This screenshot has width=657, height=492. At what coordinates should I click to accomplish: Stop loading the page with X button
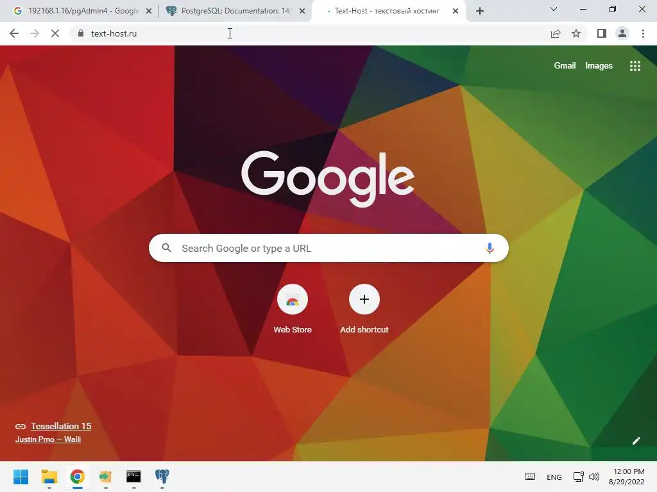(55, 33)
